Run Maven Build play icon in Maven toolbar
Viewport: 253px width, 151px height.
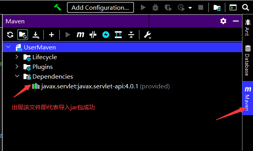(68, 35)
